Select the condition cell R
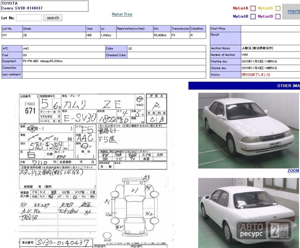The width and height of the screenshot is (300, 248). [198, 35]
